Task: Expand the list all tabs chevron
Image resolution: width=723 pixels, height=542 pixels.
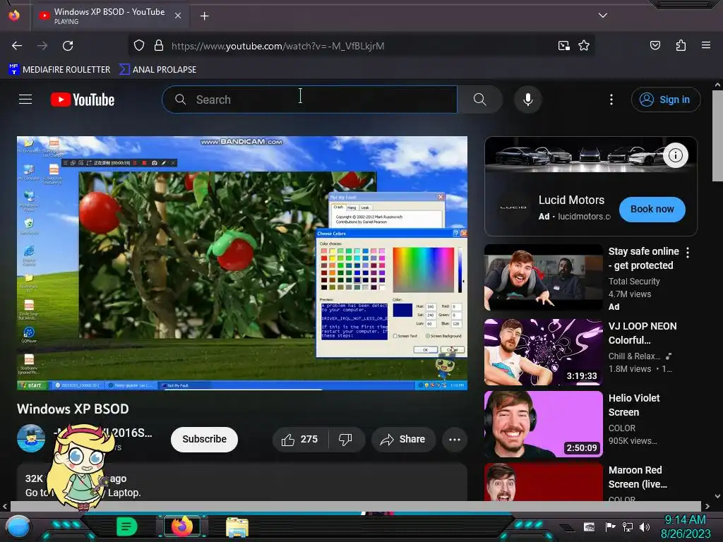Action: click(x=603, y=16)
